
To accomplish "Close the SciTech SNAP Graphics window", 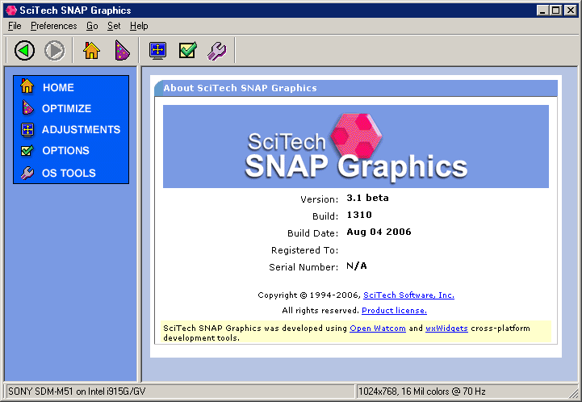I will pyautogui.click(x=570, y=10).
